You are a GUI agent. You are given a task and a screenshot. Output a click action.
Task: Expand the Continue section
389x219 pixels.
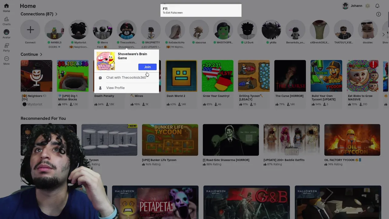[x=31, y=54]
